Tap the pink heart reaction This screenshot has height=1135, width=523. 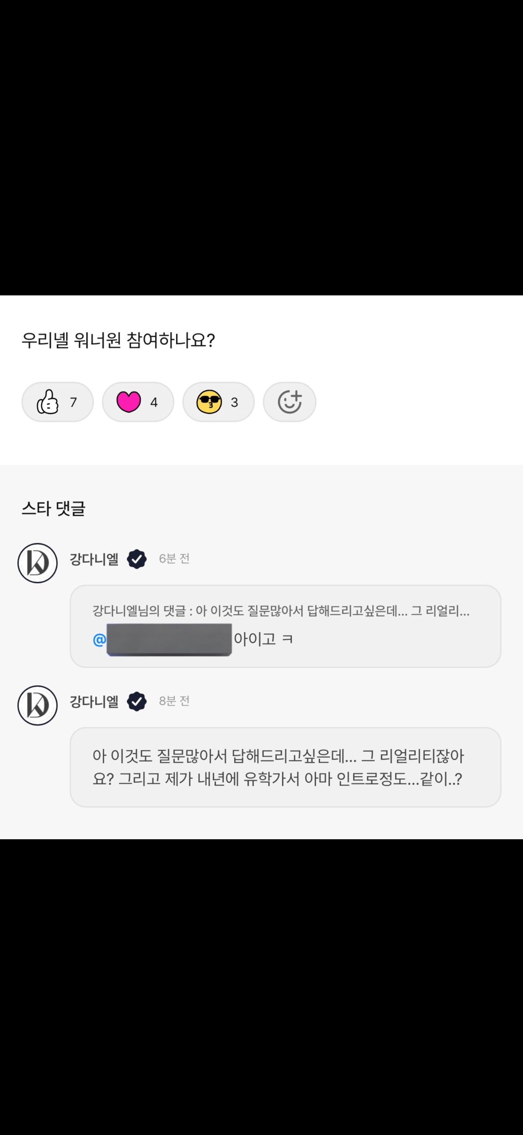138,402
